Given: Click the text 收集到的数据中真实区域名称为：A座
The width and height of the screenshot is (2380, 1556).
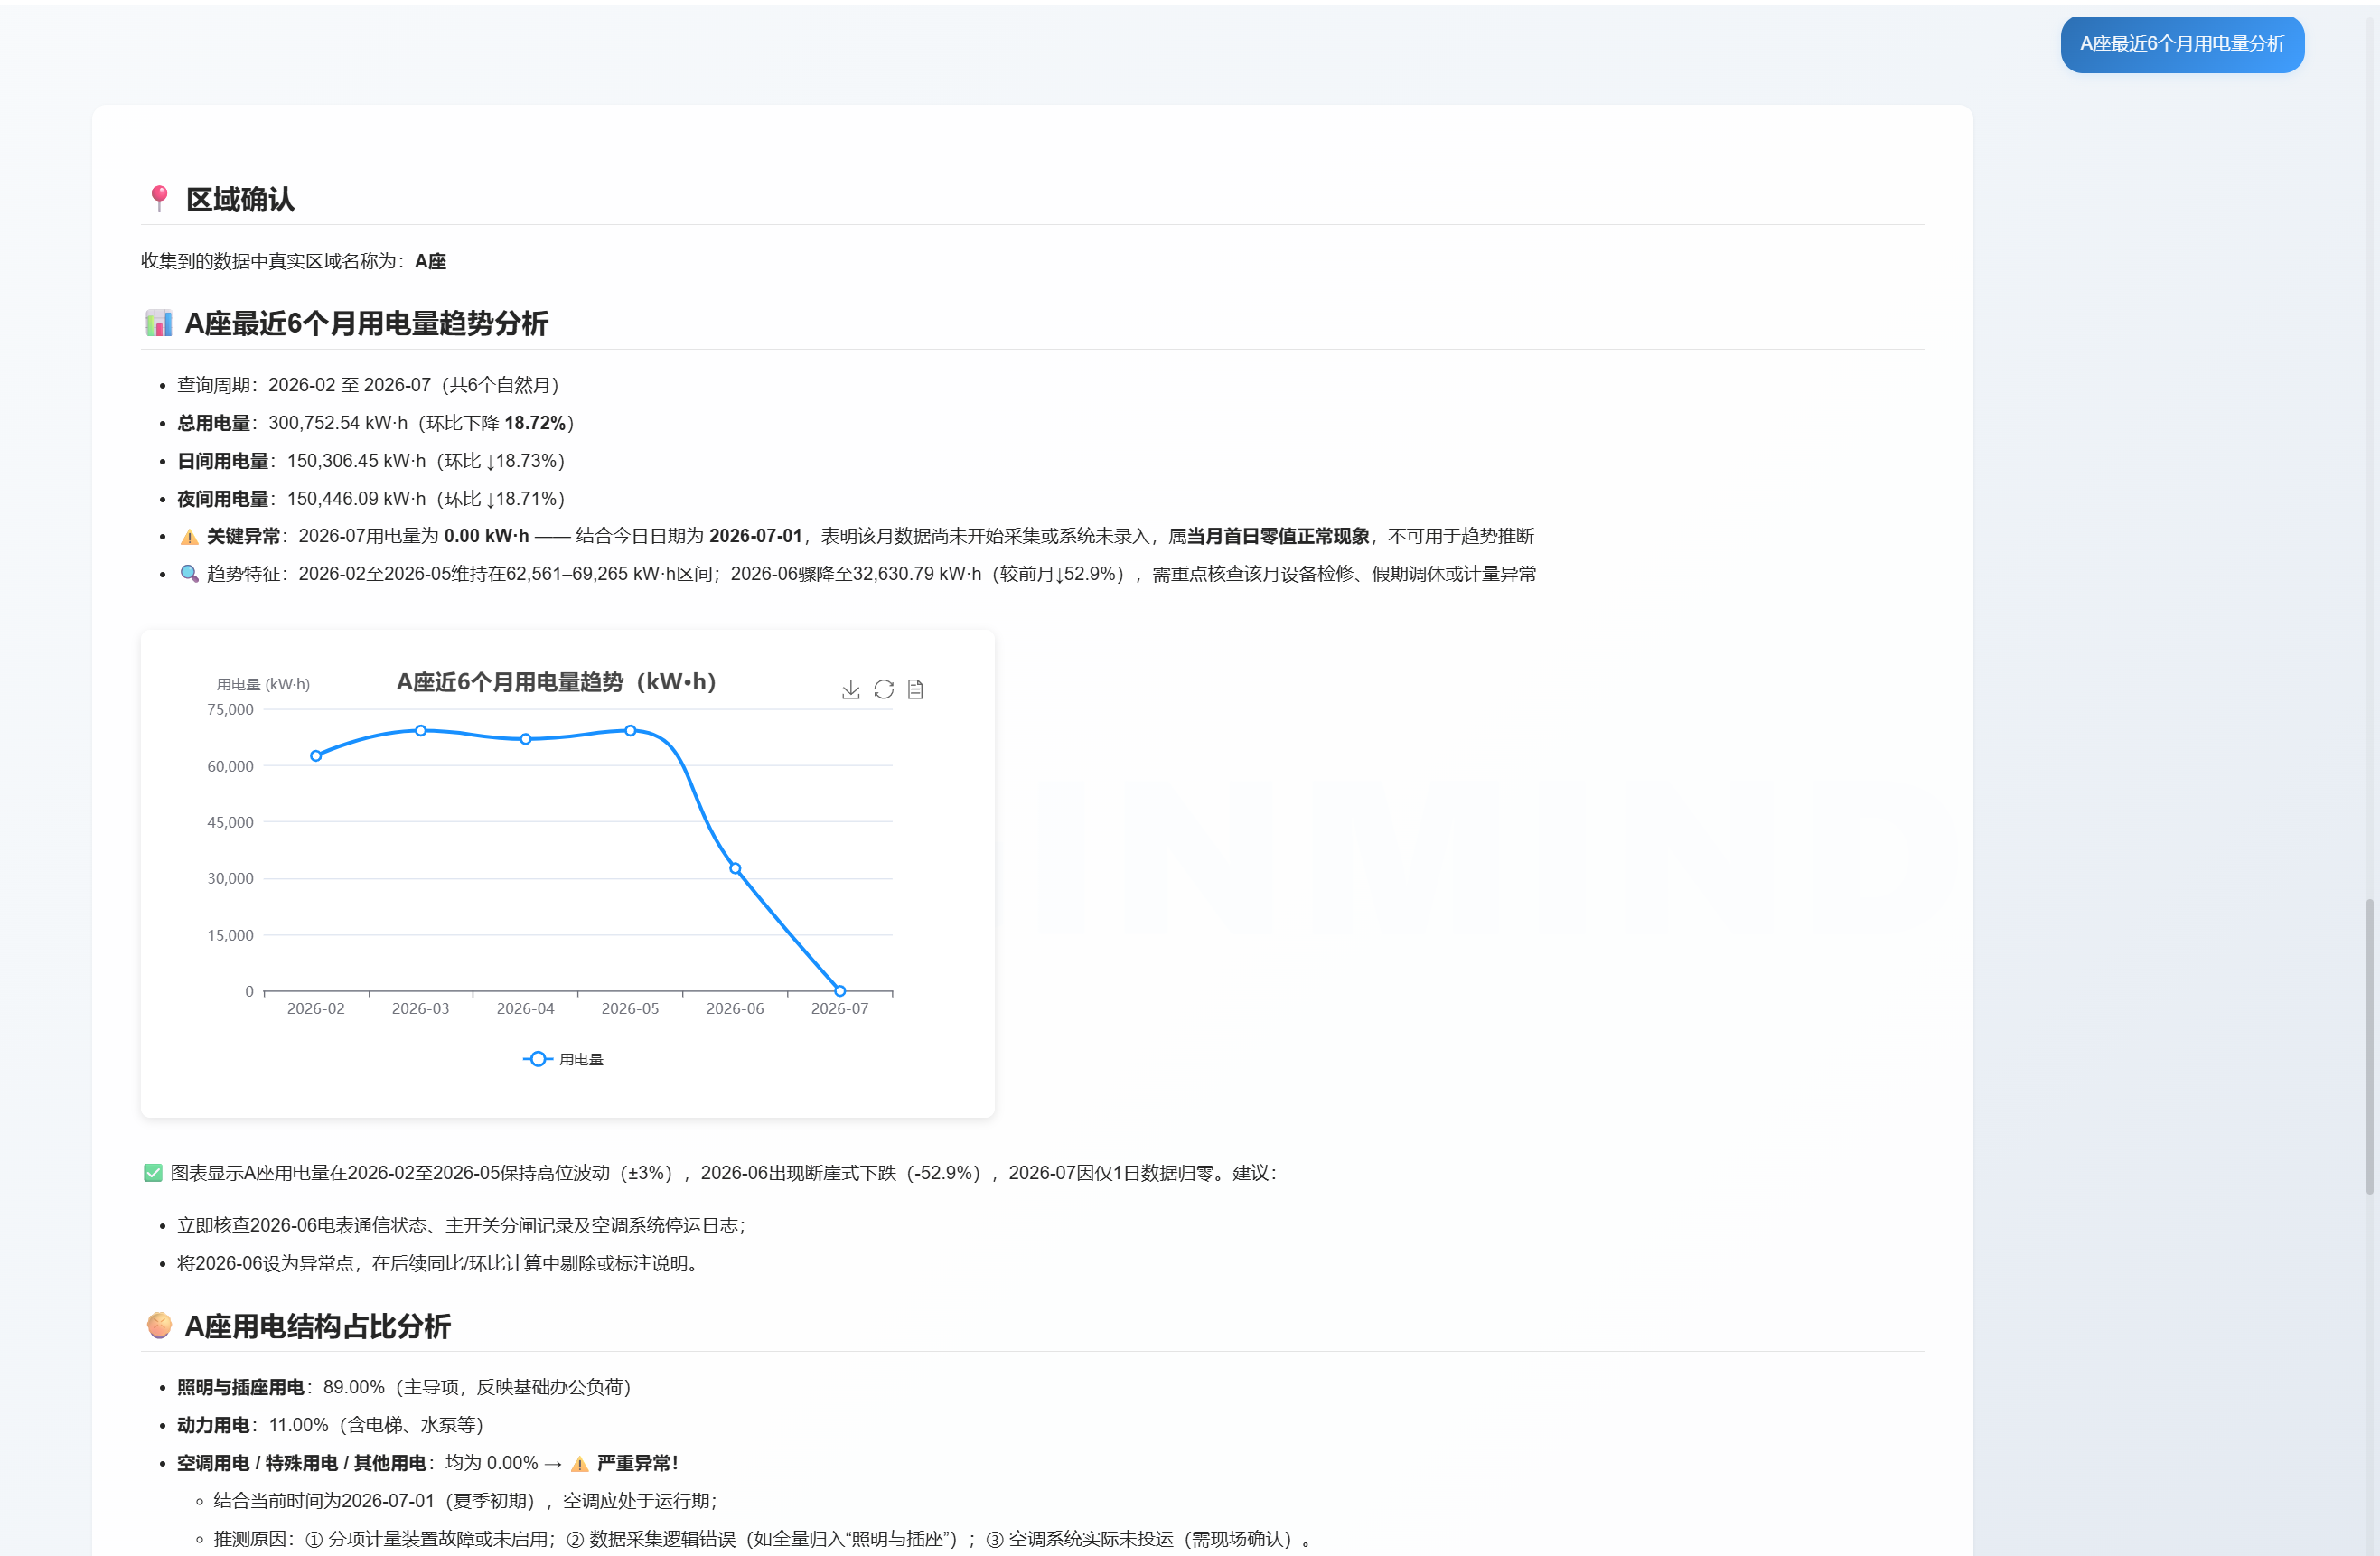Looking at the screenshot, I should coord(294,261).
